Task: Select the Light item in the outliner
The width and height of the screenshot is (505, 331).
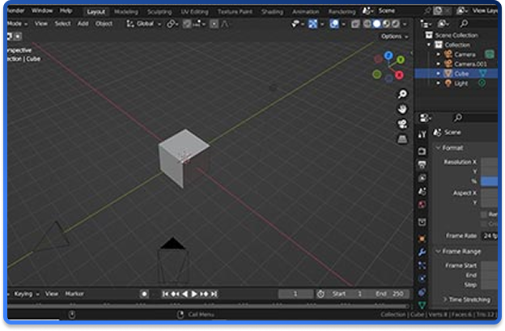Action: (x=460, y=83)
